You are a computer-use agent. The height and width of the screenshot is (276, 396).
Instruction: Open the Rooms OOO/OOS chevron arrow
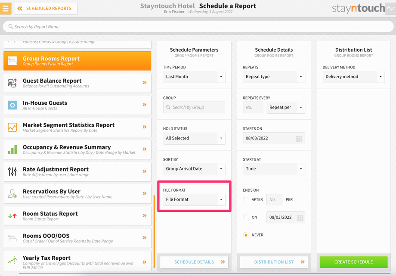(145, 238)
